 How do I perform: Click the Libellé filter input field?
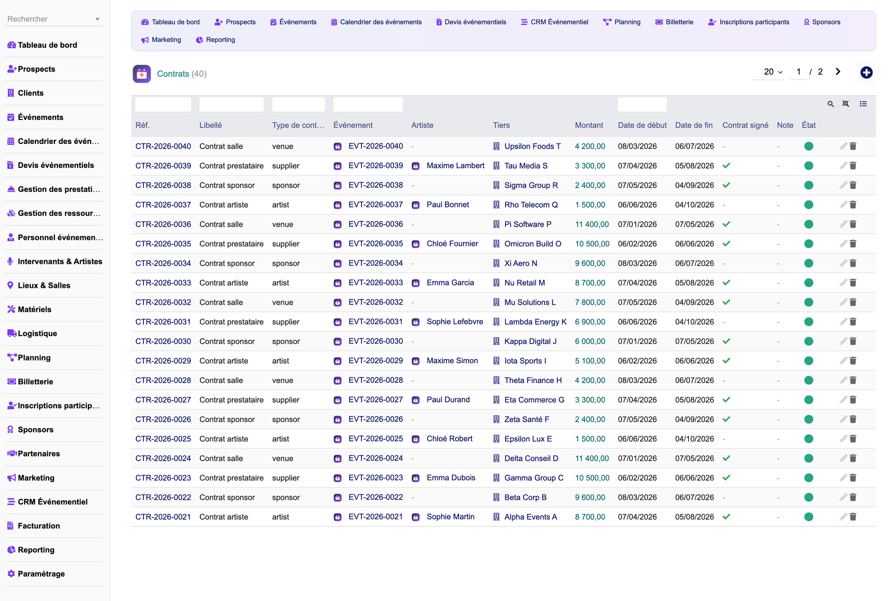coord(231,104)
